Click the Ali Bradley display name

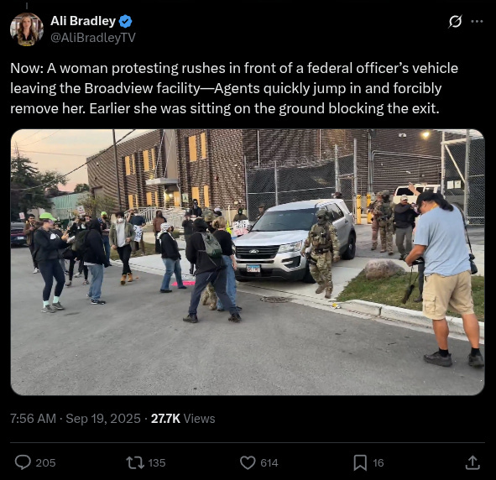83,21
